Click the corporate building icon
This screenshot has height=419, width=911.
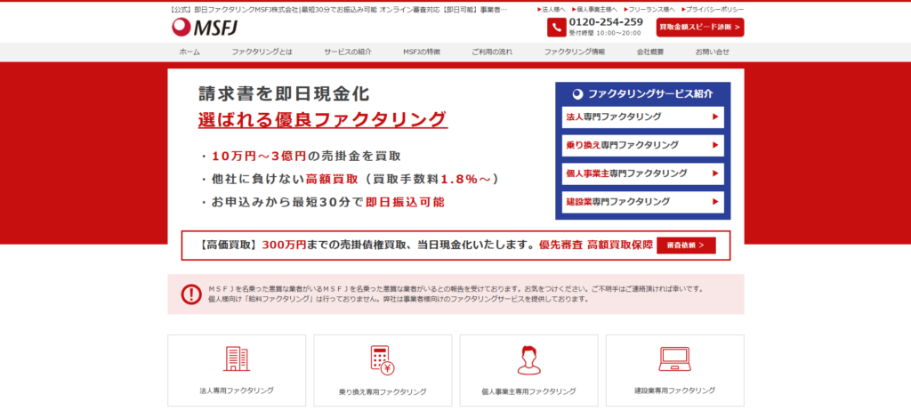[236, 359]
